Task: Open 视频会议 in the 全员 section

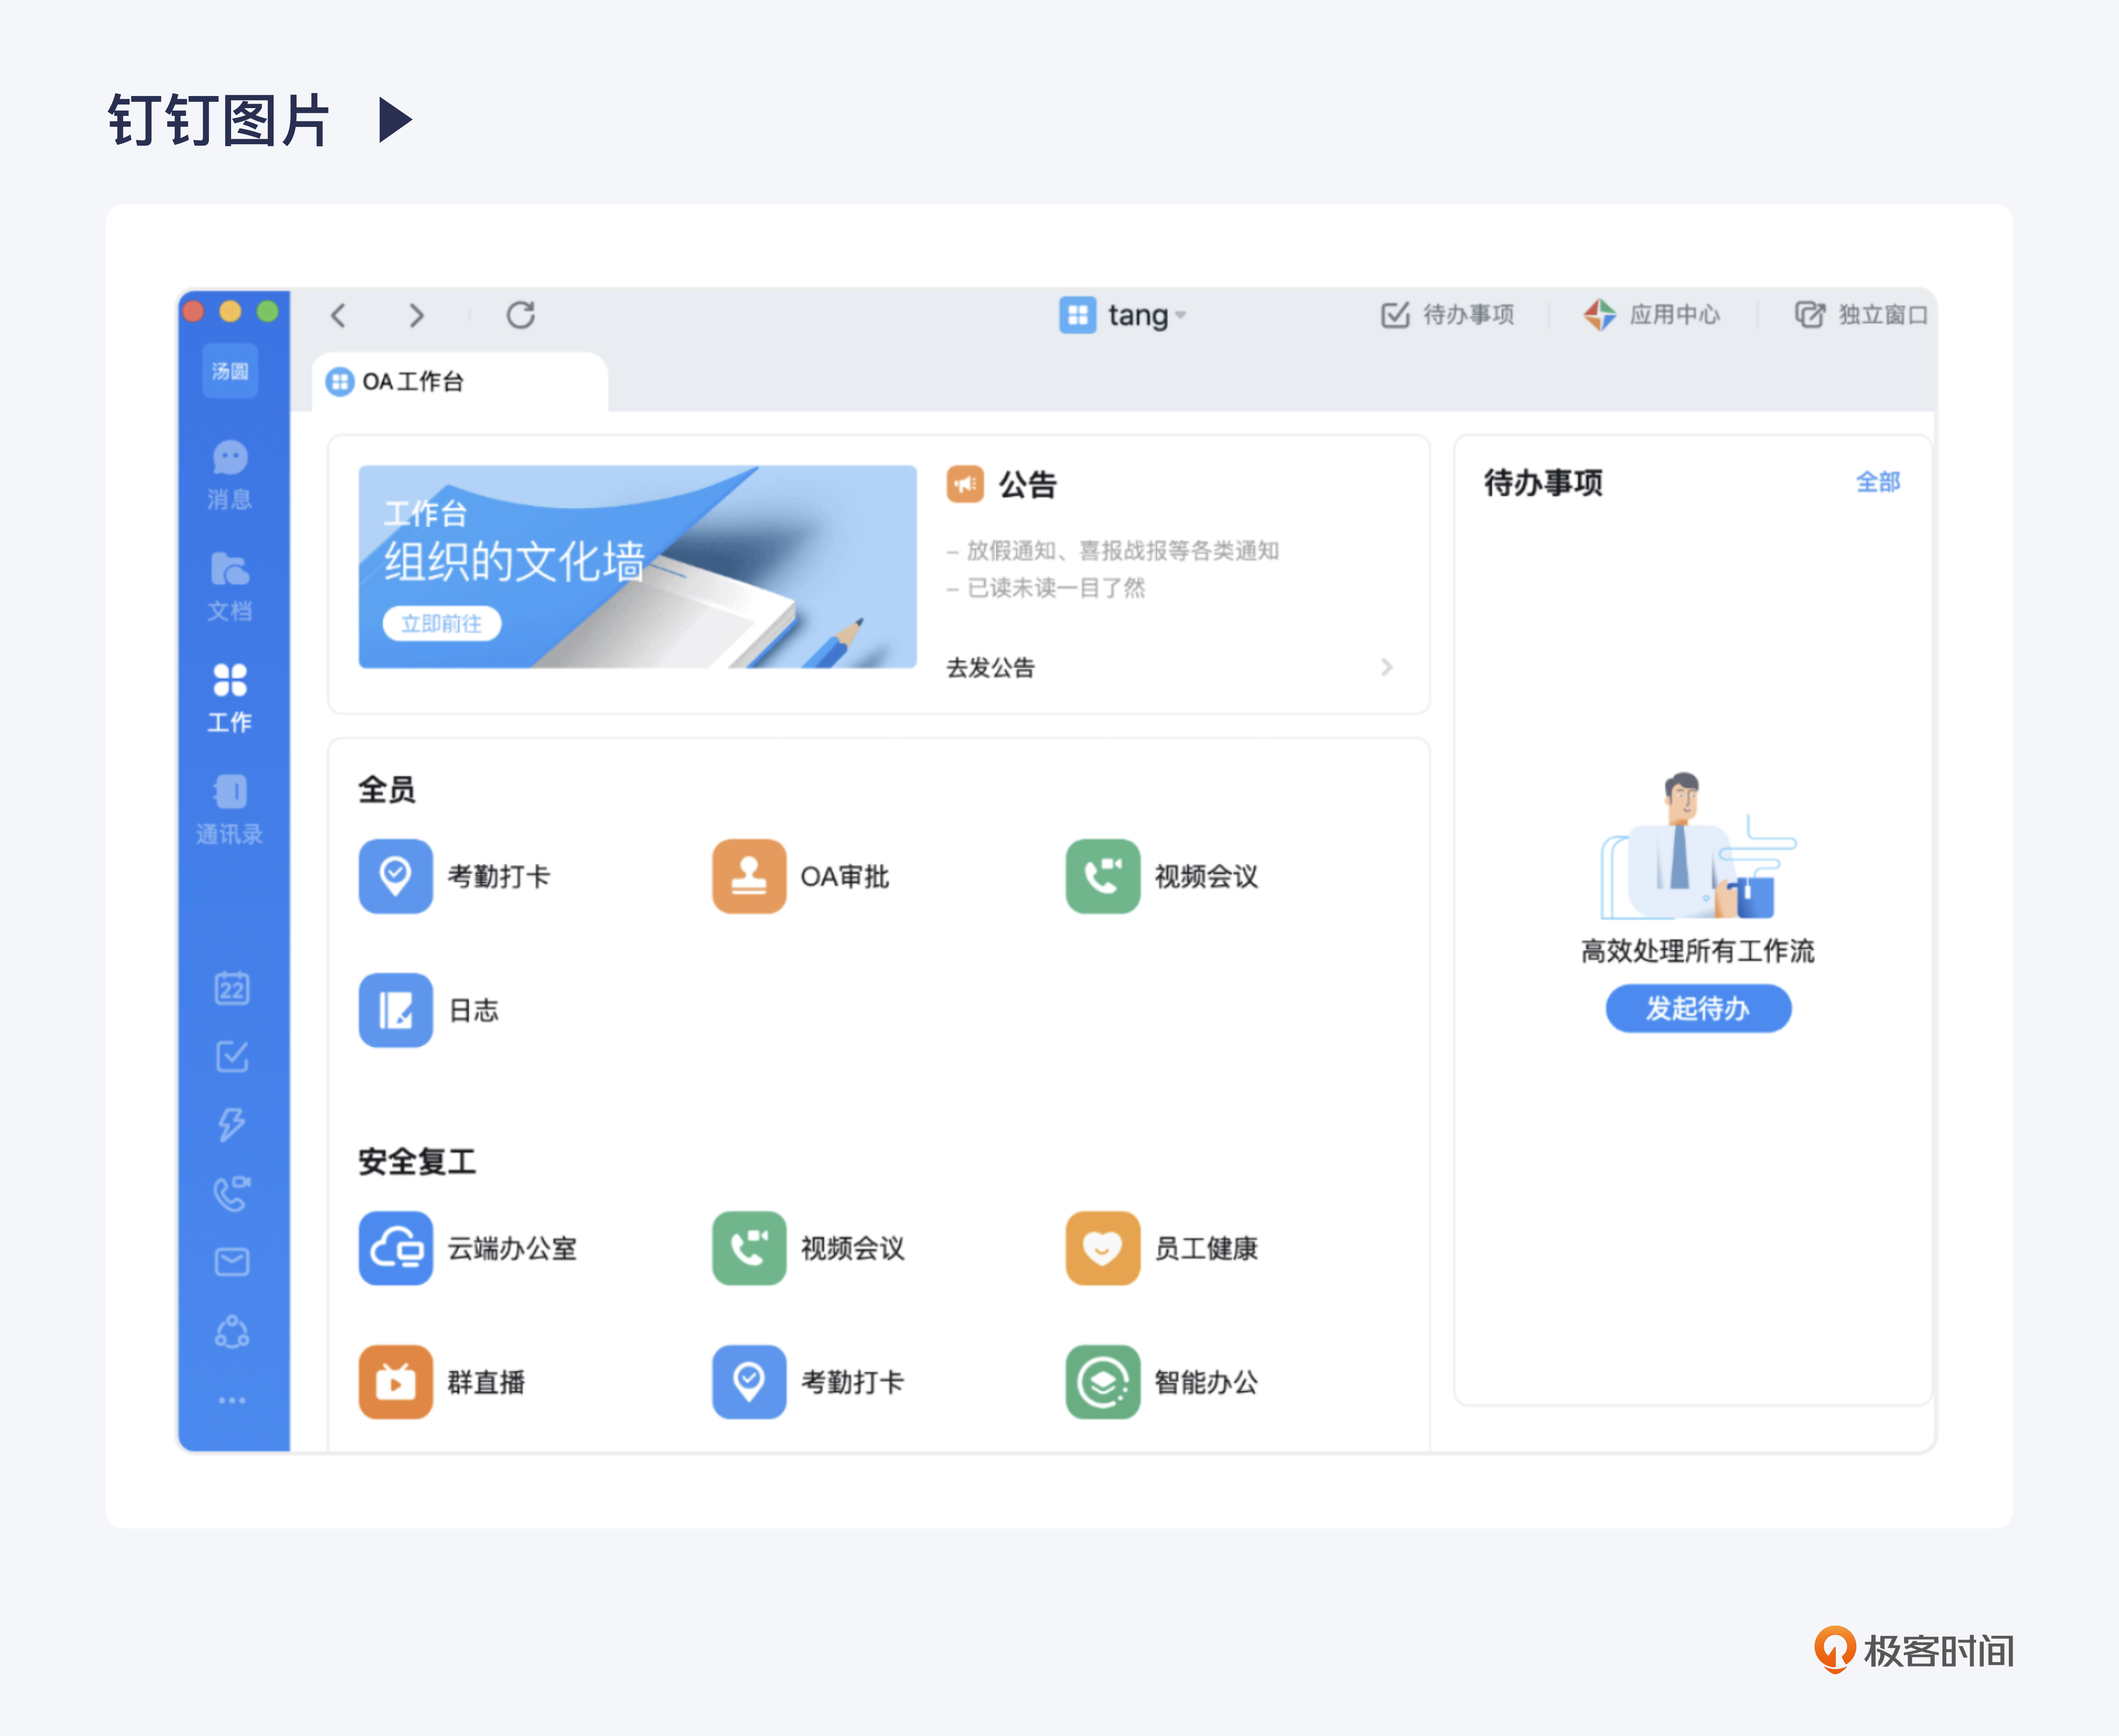Action: click(x=1103, y=876)
